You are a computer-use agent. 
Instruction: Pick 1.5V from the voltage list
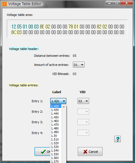pyautogui.click(x=56, y=136)
